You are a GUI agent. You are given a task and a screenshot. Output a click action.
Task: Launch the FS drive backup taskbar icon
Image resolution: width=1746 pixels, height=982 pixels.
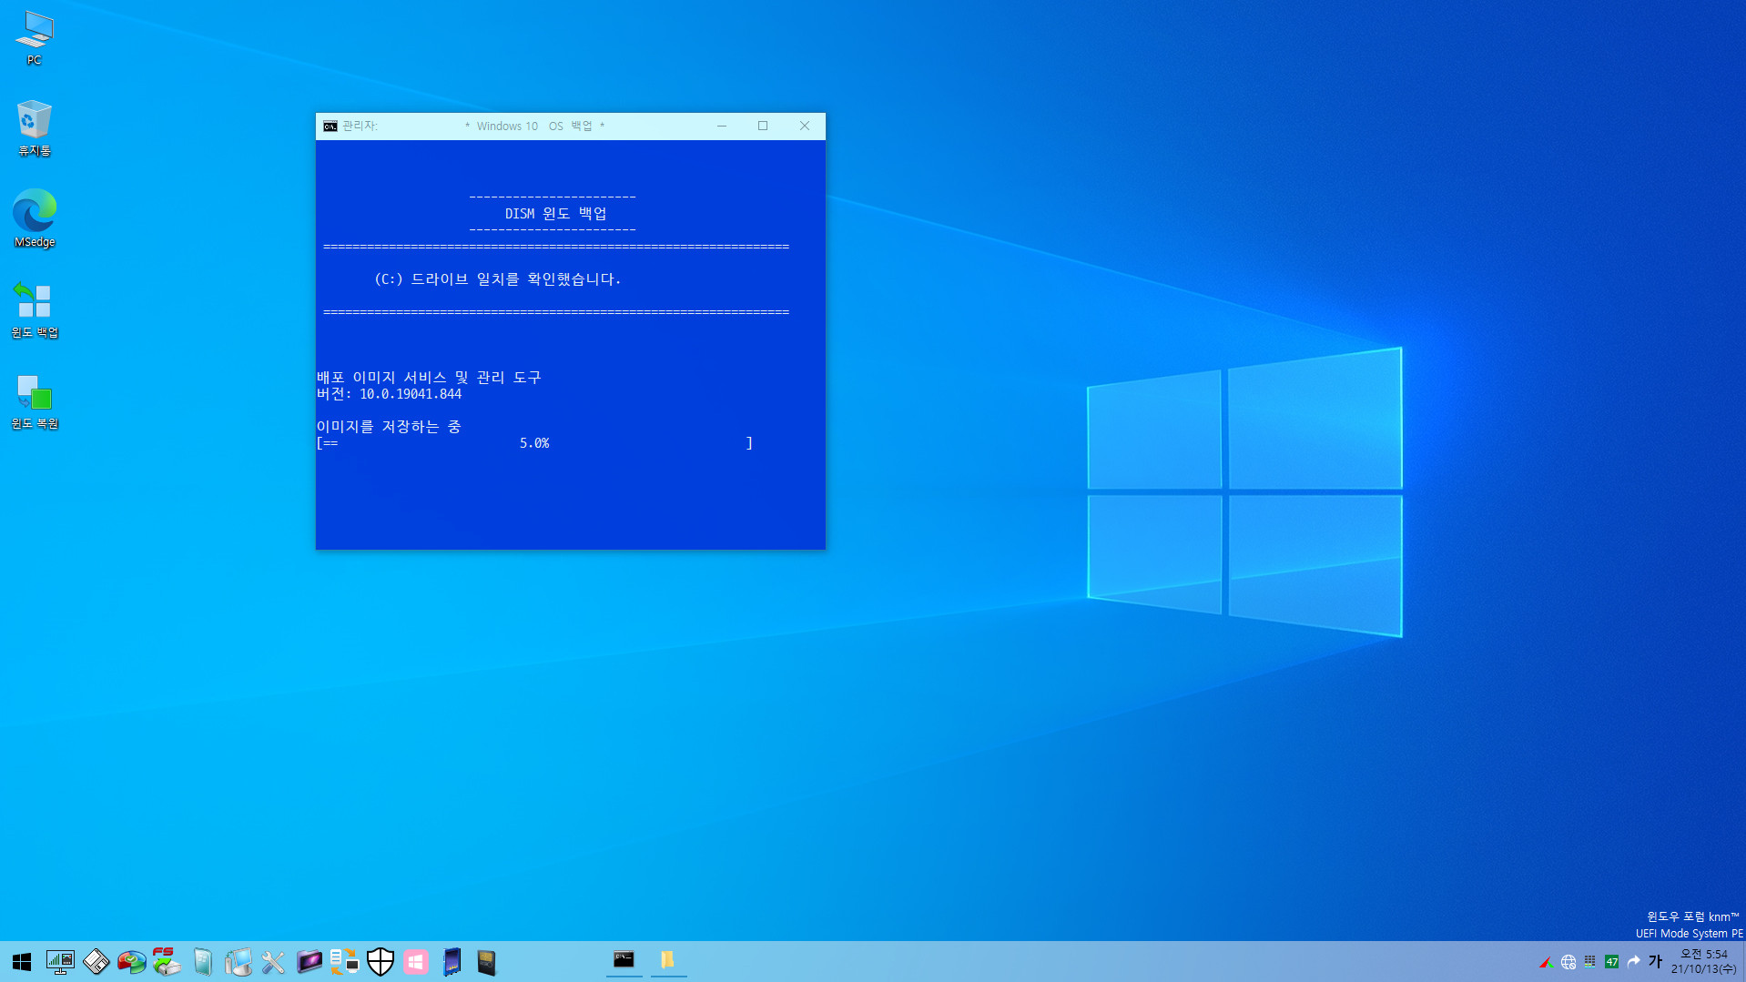(167, 962)
